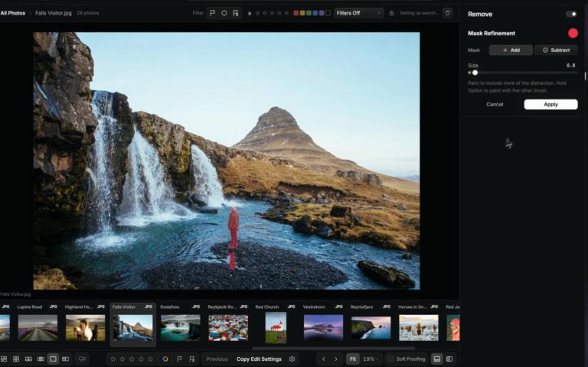Viewport: 588px width, 367px height.
Task: Cancel the mask refinement
Action: pos(495,105)
